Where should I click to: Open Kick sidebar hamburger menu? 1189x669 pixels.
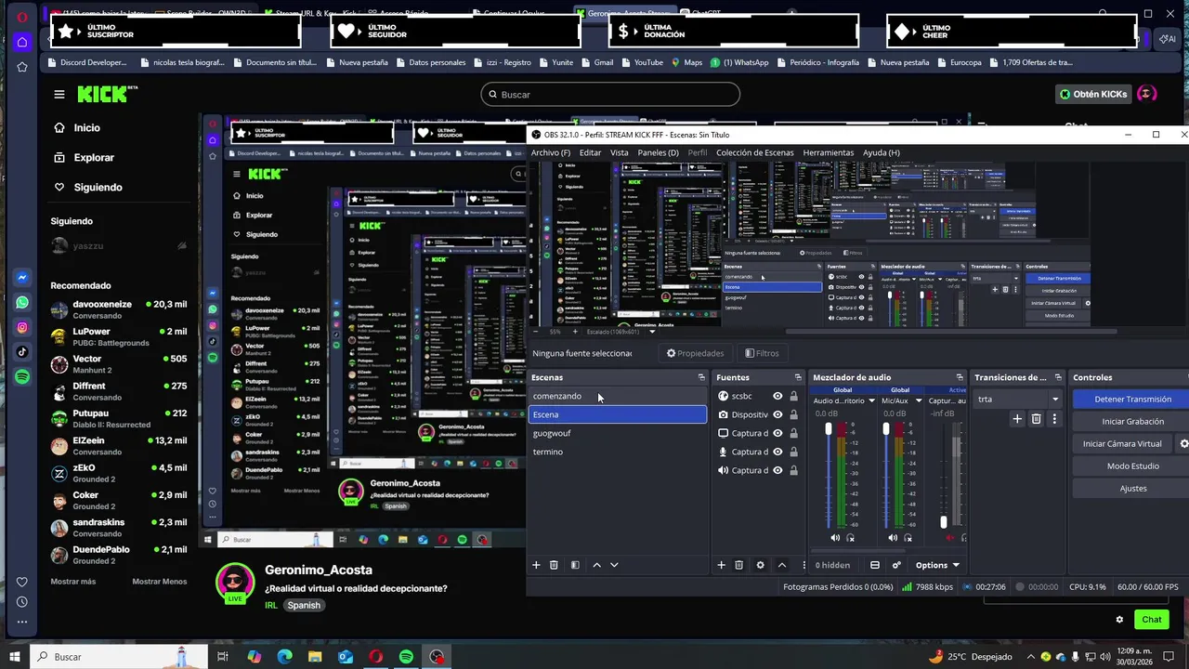(x=59, y=95)
